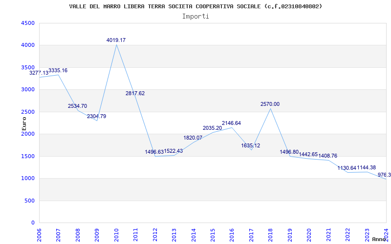Click the 1442.65 data label
Image resolution: width=391 pixels, height=244 pixels.
coord(308,154)
